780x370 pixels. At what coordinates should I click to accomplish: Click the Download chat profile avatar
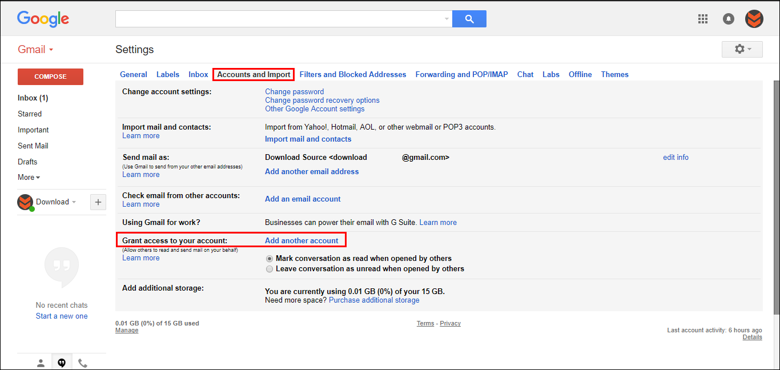(x=25, y=202)
